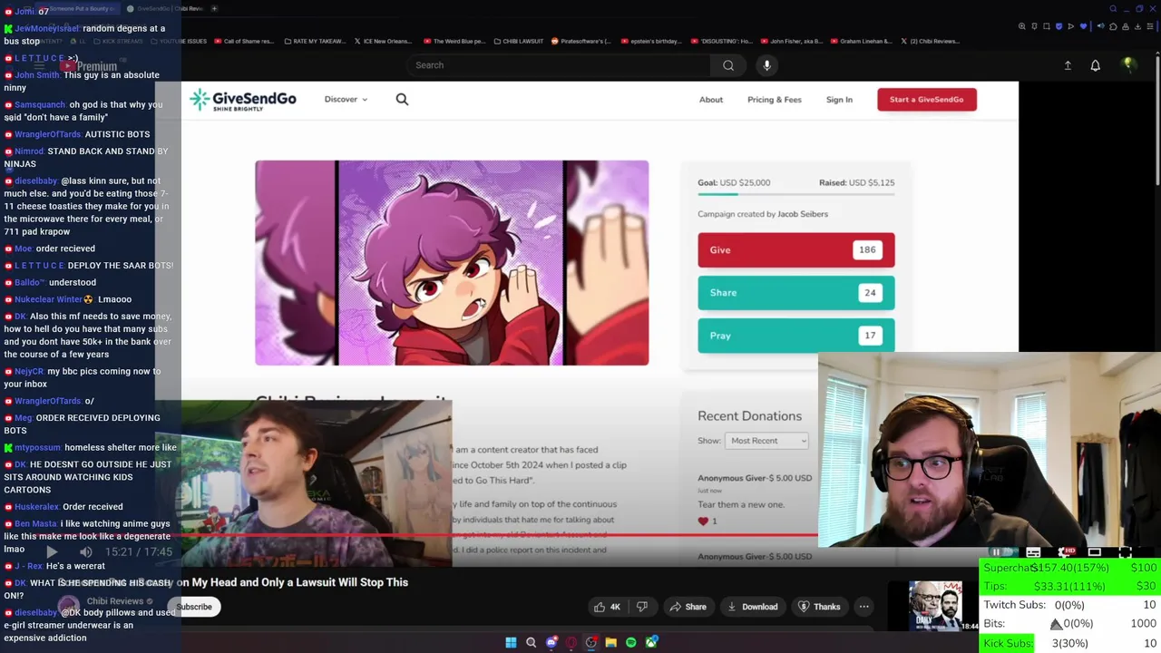Expand the GiveSendGo Discover dropdown
This screenshot has height=653, width=1161.
coord(346,100)
